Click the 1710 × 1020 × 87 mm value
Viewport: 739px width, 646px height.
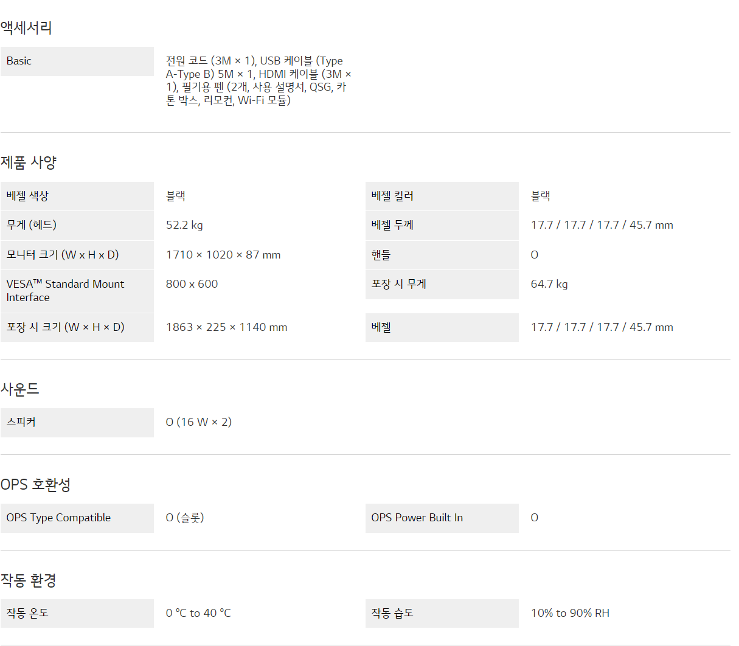click(223, 255)
